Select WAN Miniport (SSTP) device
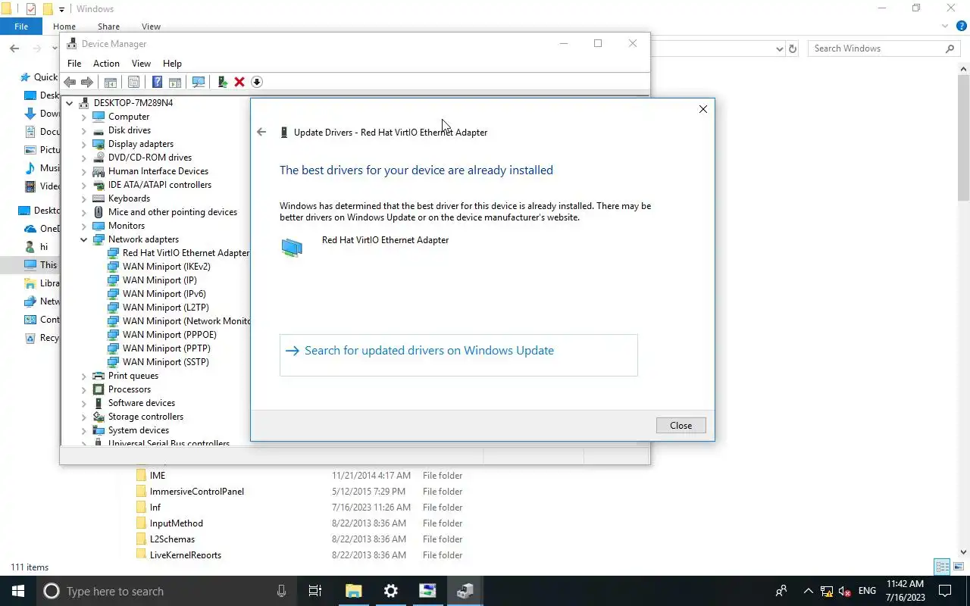This screenshot has width=970, height=606. (x=158, y=362)
